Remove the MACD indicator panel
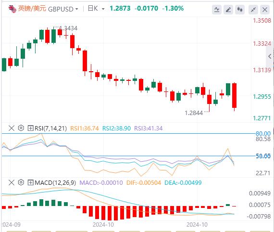This screenshot has width=274, height=232. [x=12, y=182]
